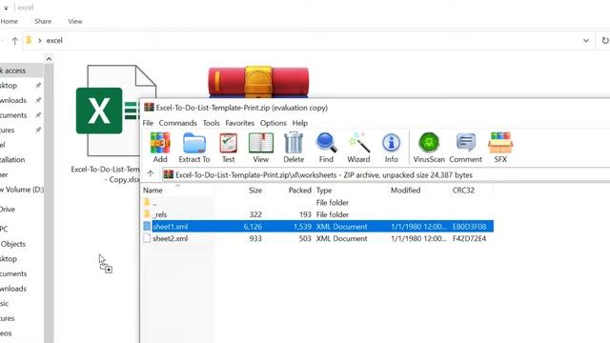The width and height of the screenshot is (610, 343).
Task: Sort by the Packed column header
Action: pyautogui.click(x=299, y=191)
